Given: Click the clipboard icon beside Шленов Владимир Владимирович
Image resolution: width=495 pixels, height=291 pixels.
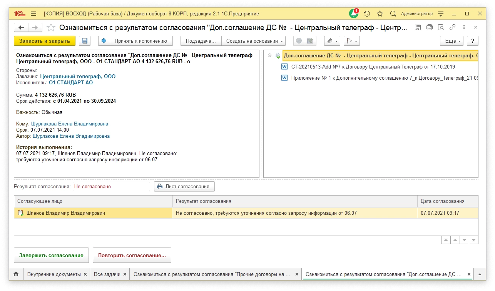Looking at the screenshot, I should coord(20,213).
